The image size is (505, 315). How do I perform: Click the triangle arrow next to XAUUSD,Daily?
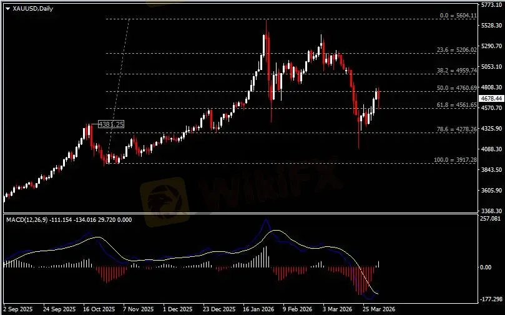coord(8,9)
